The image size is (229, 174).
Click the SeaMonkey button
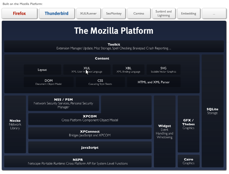[114, 13]
